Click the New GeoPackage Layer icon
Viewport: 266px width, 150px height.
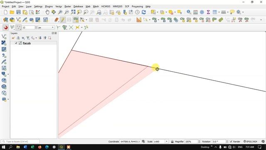(12, 20)
